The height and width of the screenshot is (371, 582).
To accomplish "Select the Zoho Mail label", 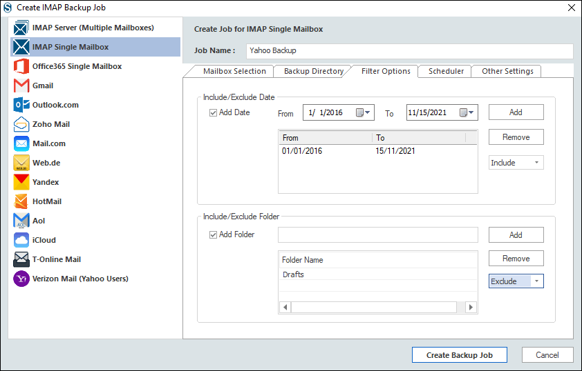I will click(x=51, y=124).
